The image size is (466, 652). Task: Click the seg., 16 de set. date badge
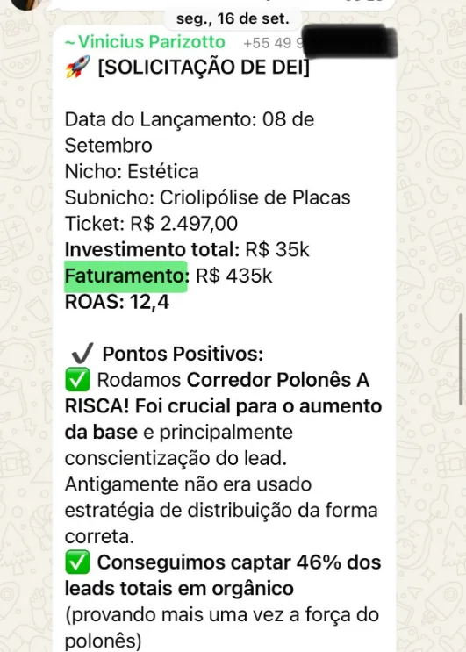pyautogui.click(x=233, y=18)
